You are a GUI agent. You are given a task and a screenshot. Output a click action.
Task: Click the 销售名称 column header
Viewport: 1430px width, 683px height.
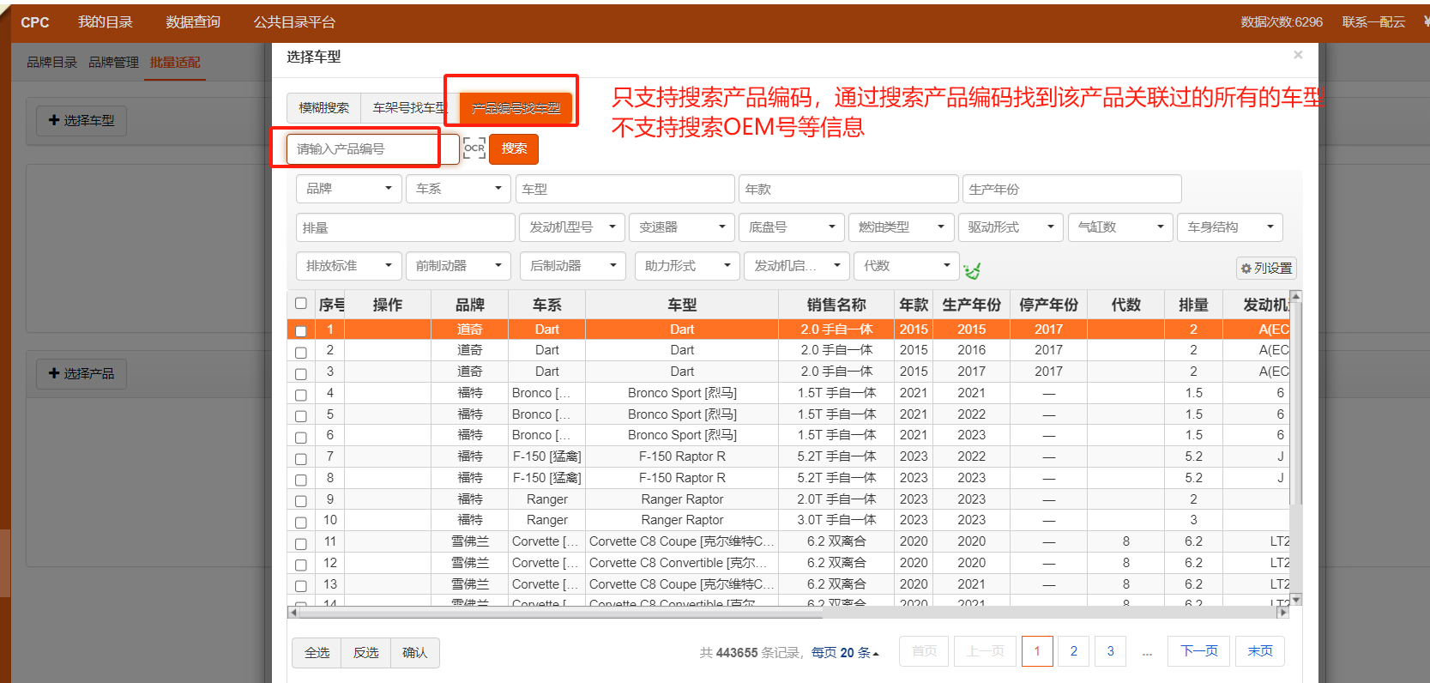coord(836,305)
